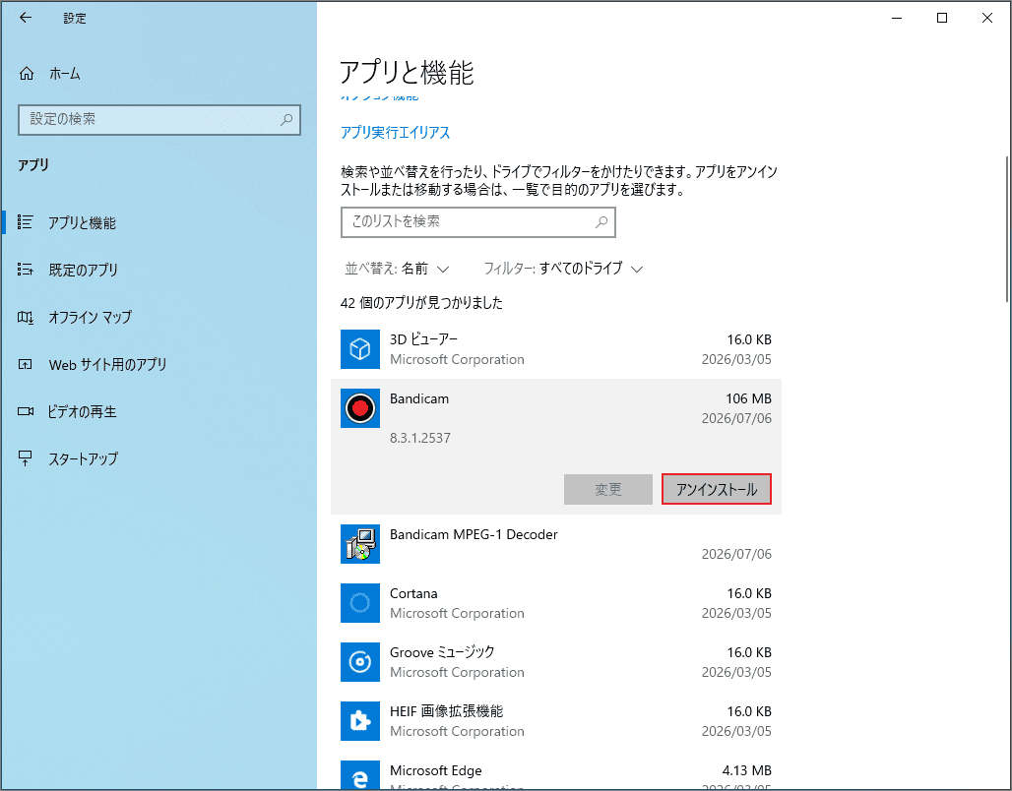The image size is (1012, 791).
Task: Maximize the 設定 window
Action: (x=942, y=18)
